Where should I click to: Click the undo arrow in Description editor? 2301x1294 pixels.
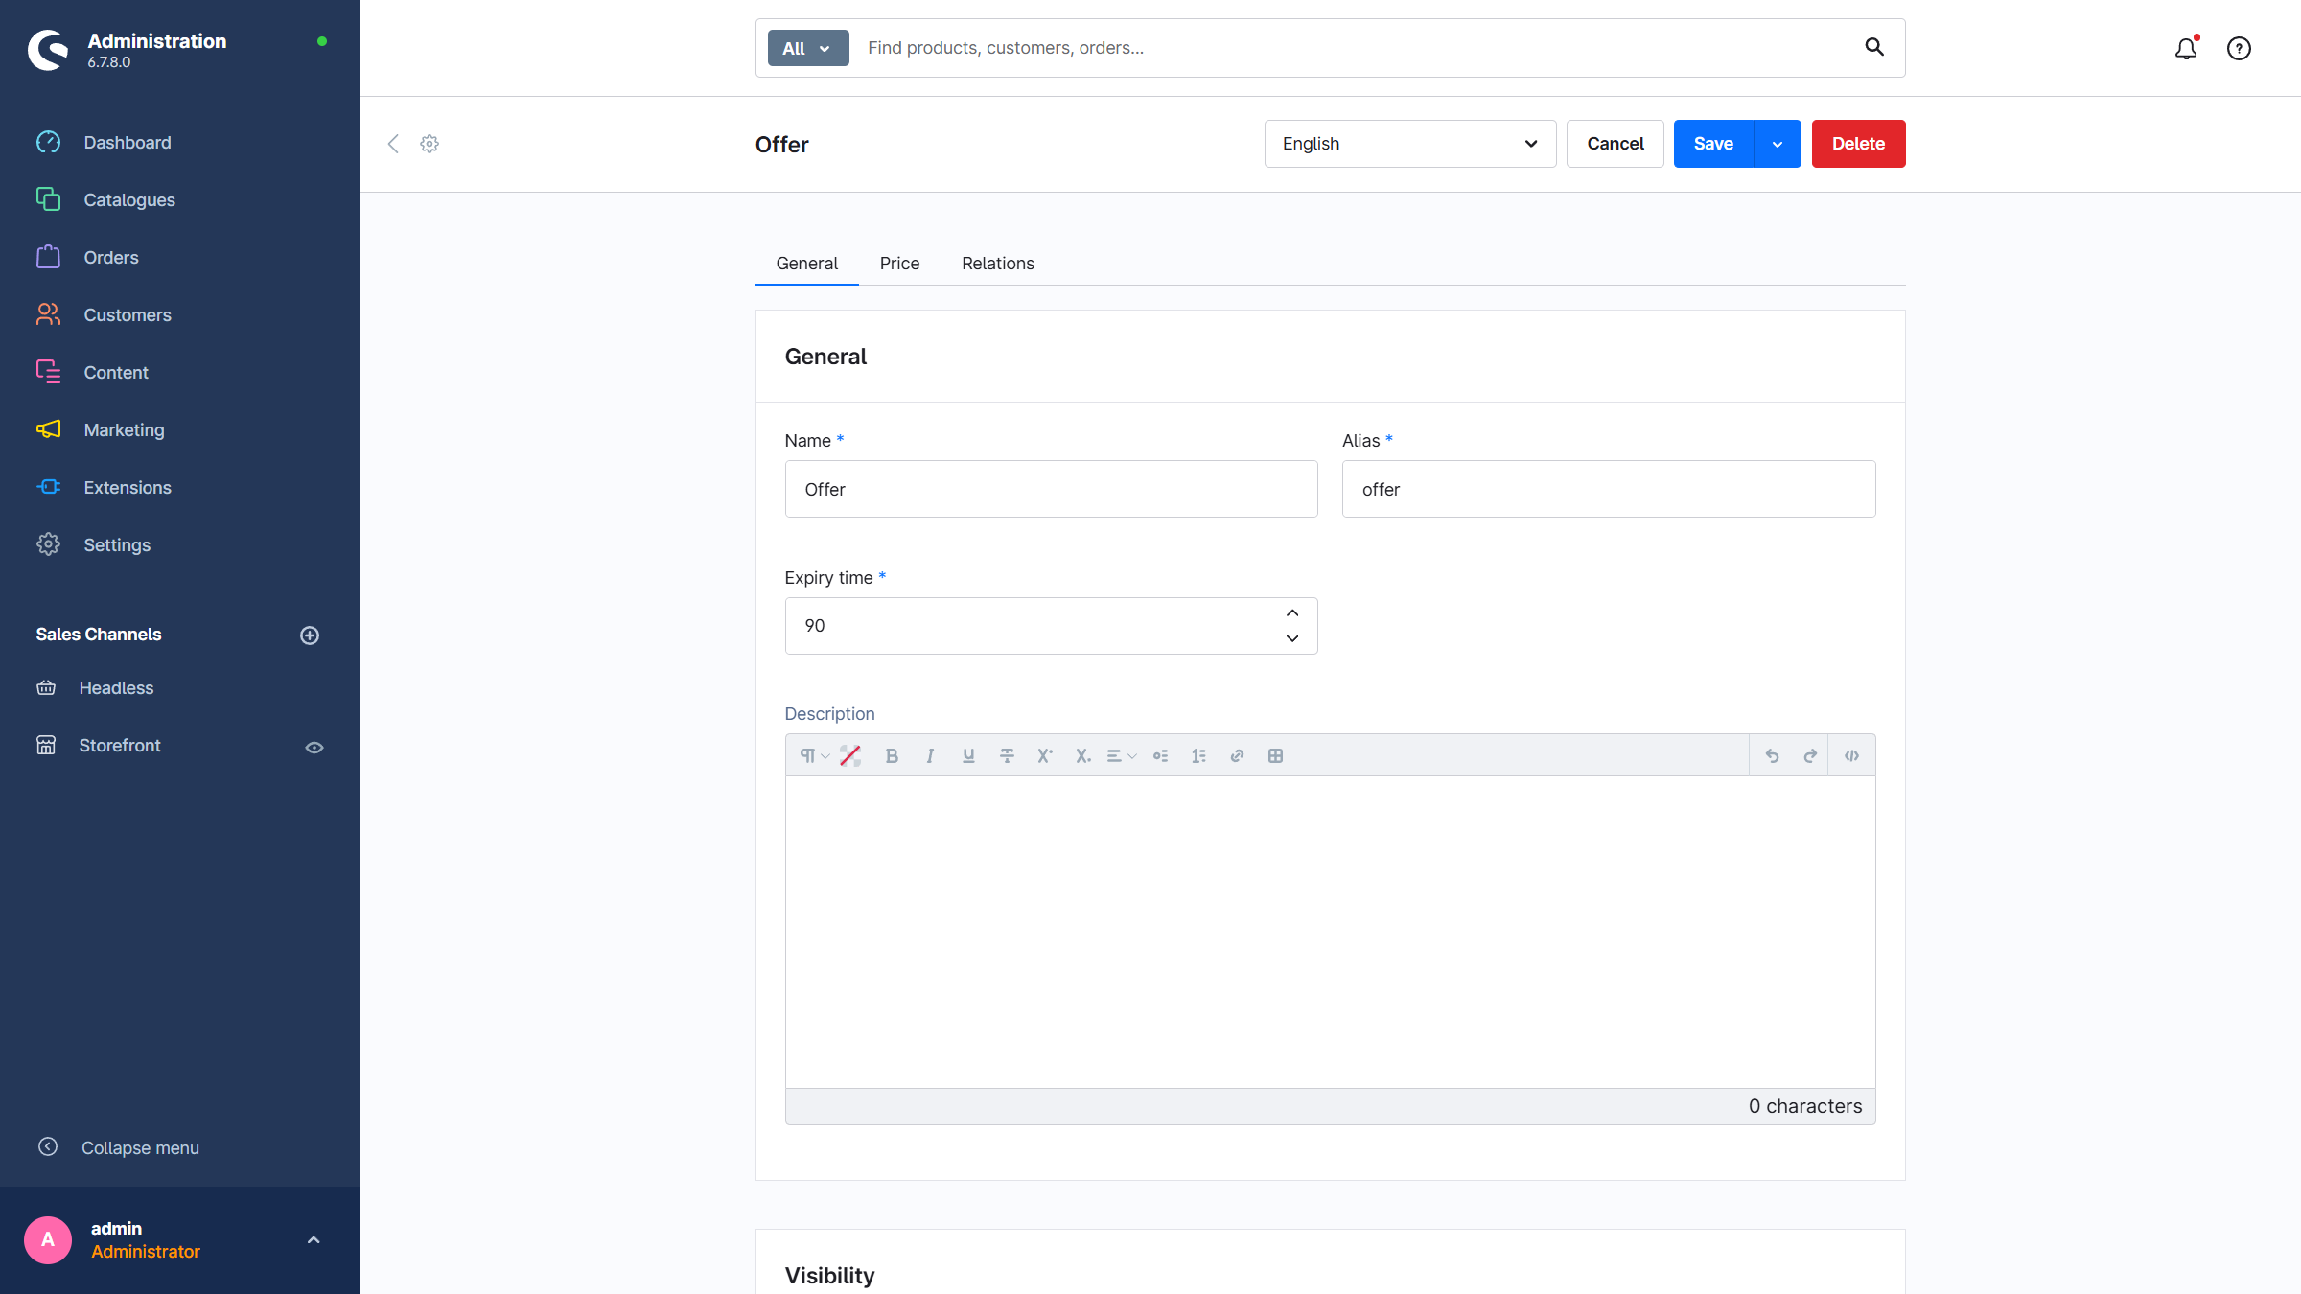coord(1772,756)
